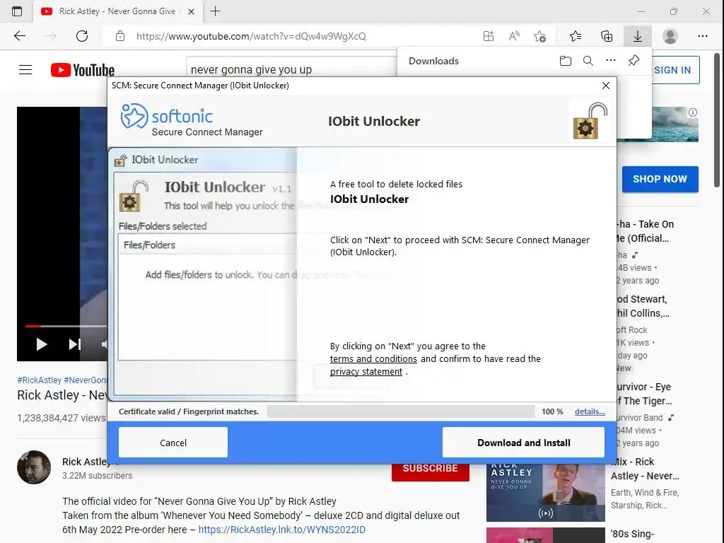Open the Favorites list toolbar button
Screen dimensions: 724x543
[x=576, y=36]
